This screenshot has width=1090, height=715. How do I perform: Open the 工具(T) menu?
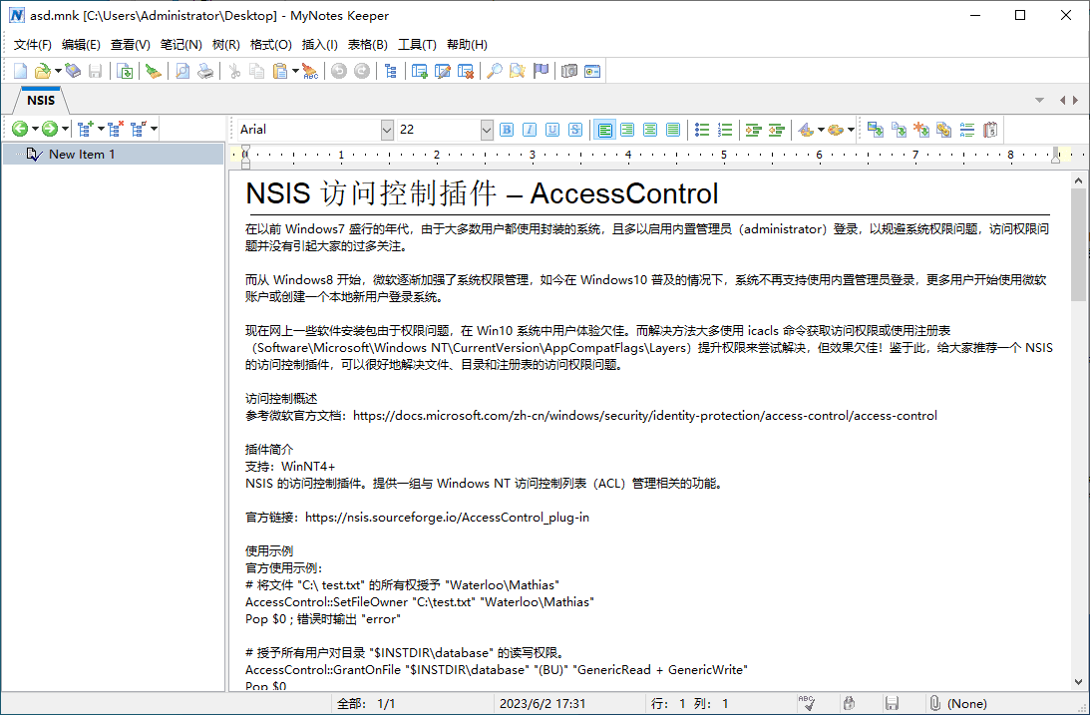click(417, 45)
